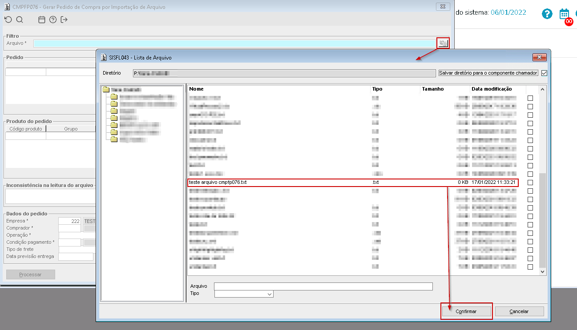Open the blue calendar icon with 00 badge

(565, 14)
